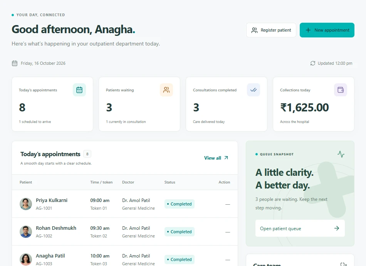The image size is (366, 266).
Task: Click the 10:00 am time cell
Action: pyautogui.click(x=100, y=256)
